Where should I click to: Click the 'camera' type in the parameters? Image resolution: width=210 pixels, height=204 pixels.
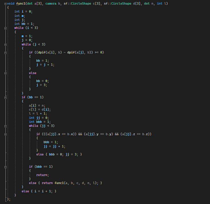tap(51, 3)
